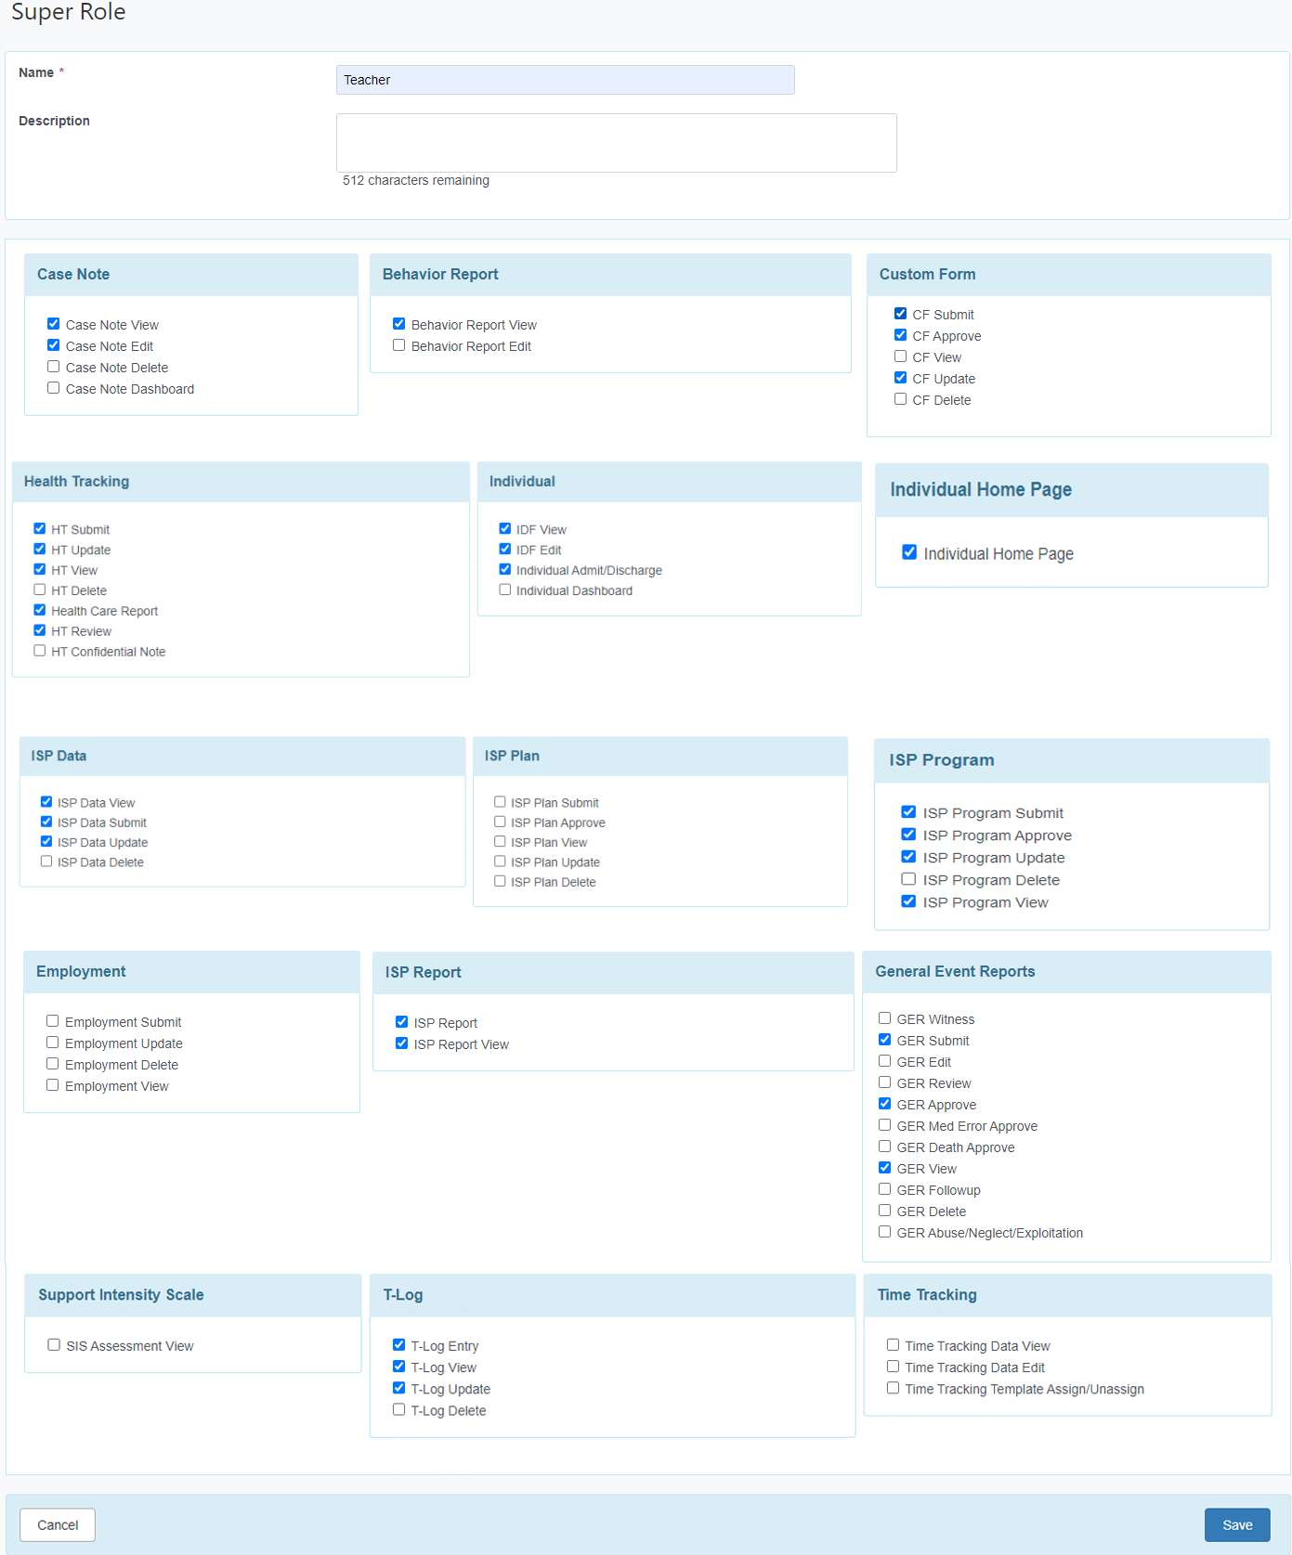Check the GER Witness box
Screen dimensions: 1292x1555
pyautogui.click(x=884, y=1018)
